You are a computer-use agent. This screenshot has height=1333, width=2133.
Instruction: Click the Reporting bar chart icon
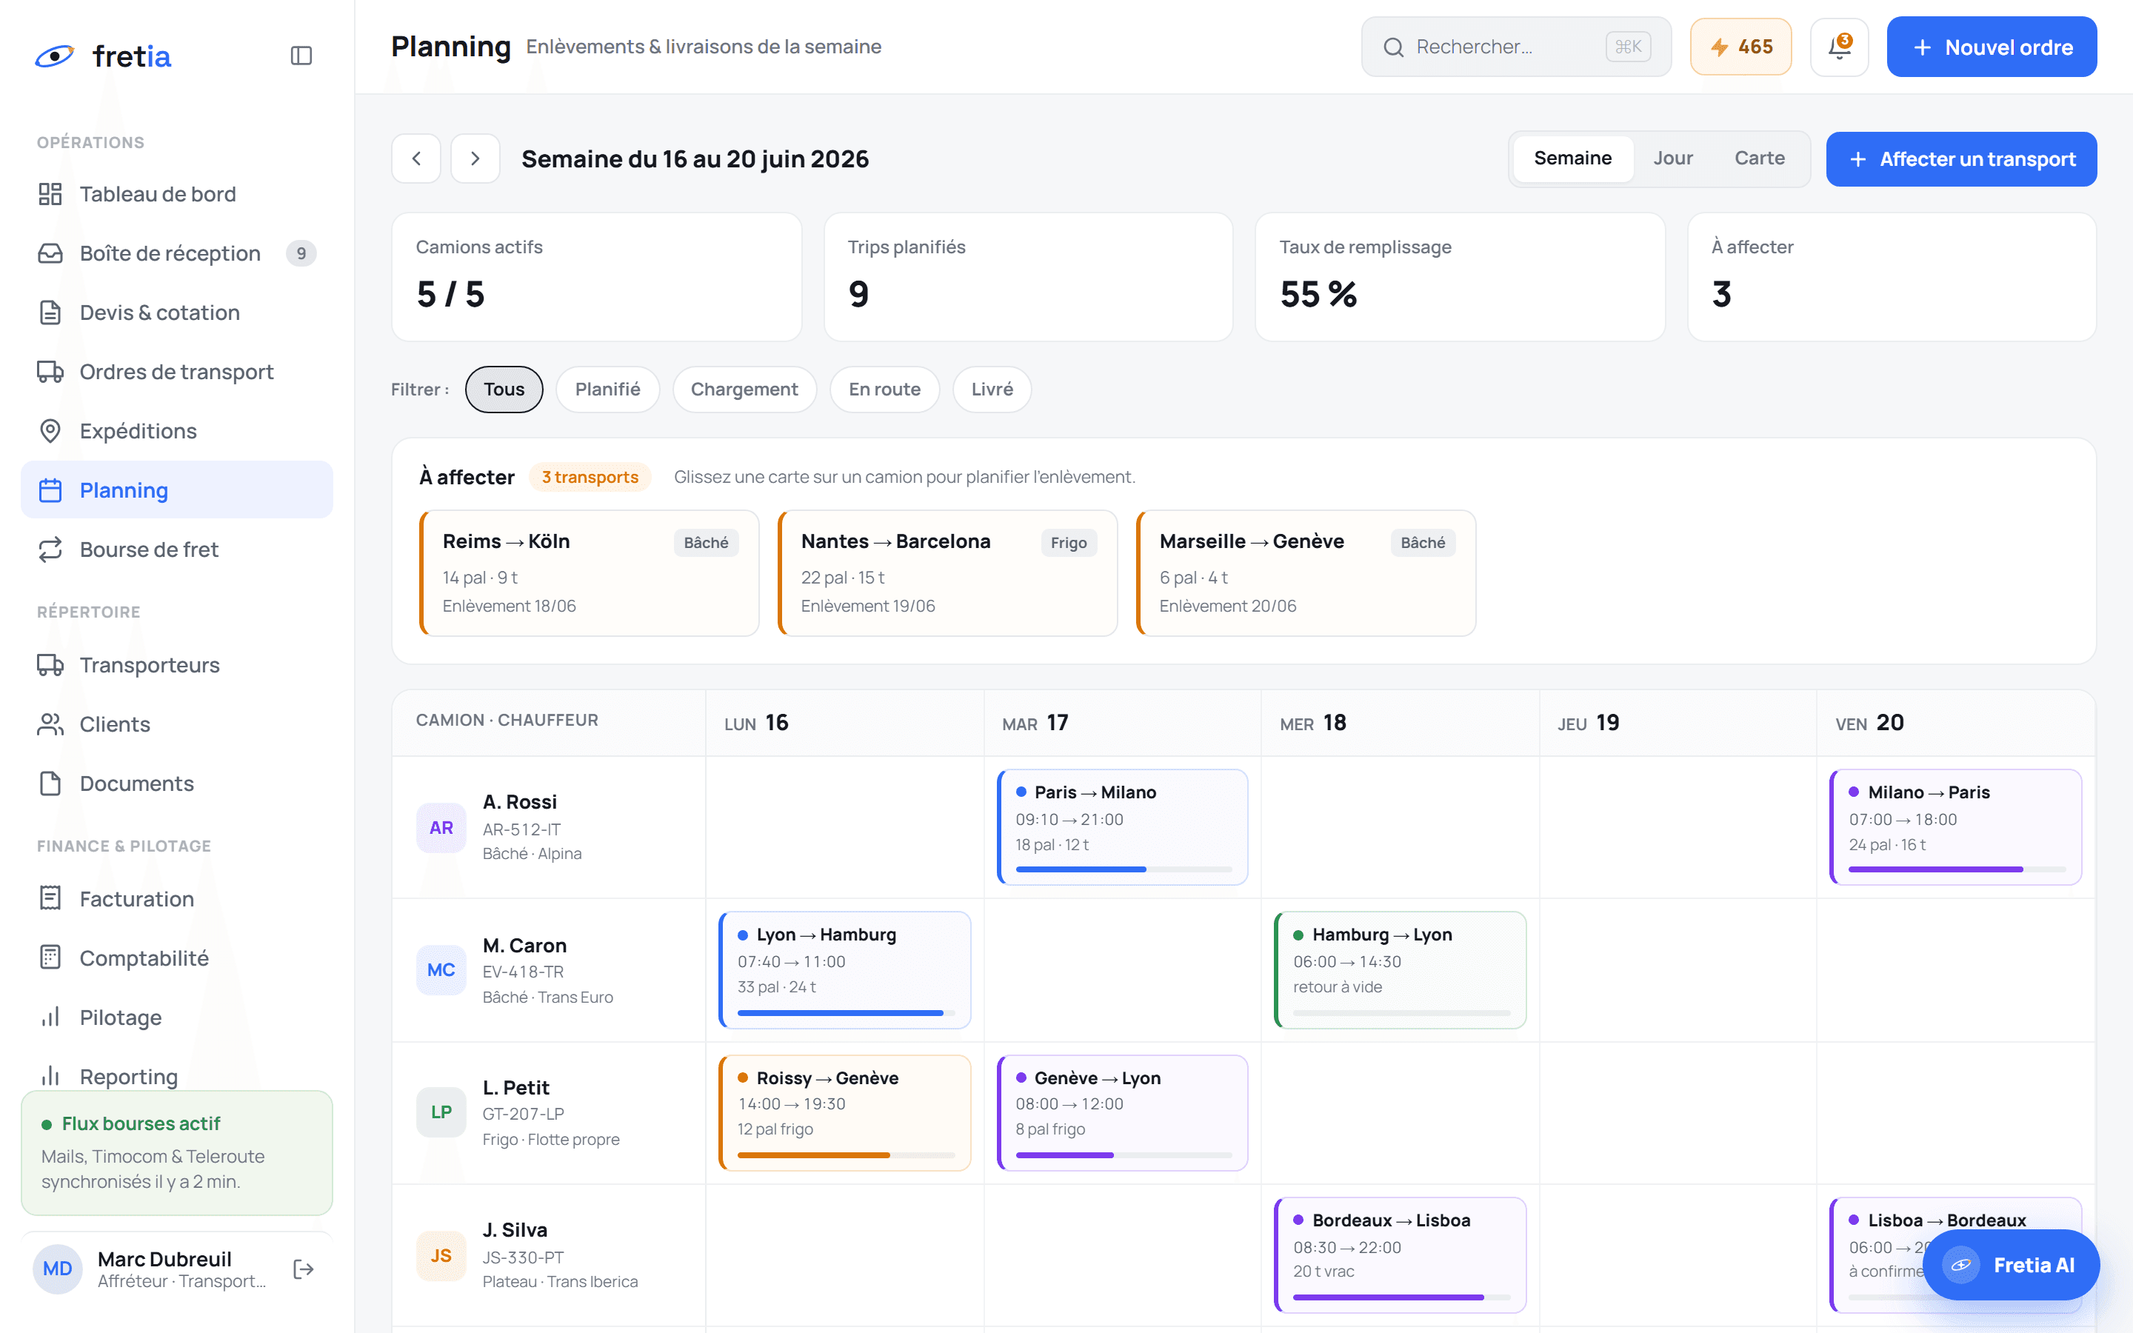click(50, 1077)
